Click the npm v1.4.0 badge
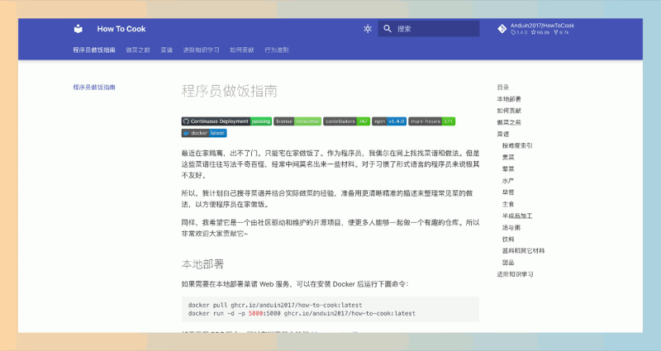The height and width of the screenshot is (351, 661). [x=389, y=121]
